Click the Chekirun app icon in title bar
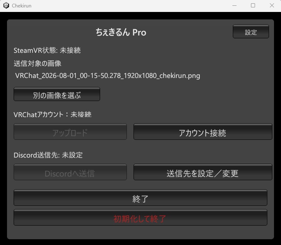The image size is (281, 245). click(6, 5)
